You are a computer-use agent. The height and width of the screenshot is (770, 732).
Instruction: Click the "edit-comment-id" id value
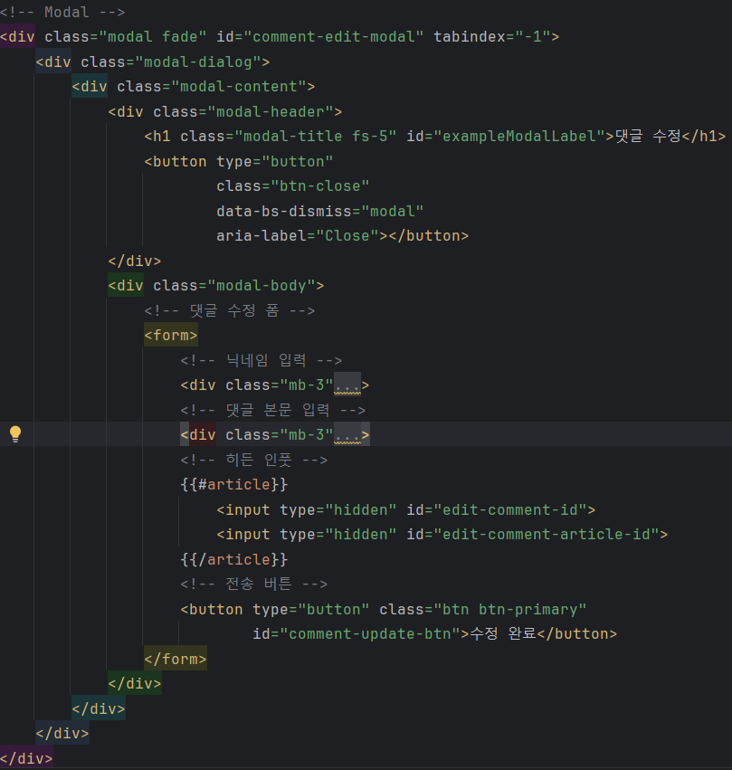click(x=510, y=509)
